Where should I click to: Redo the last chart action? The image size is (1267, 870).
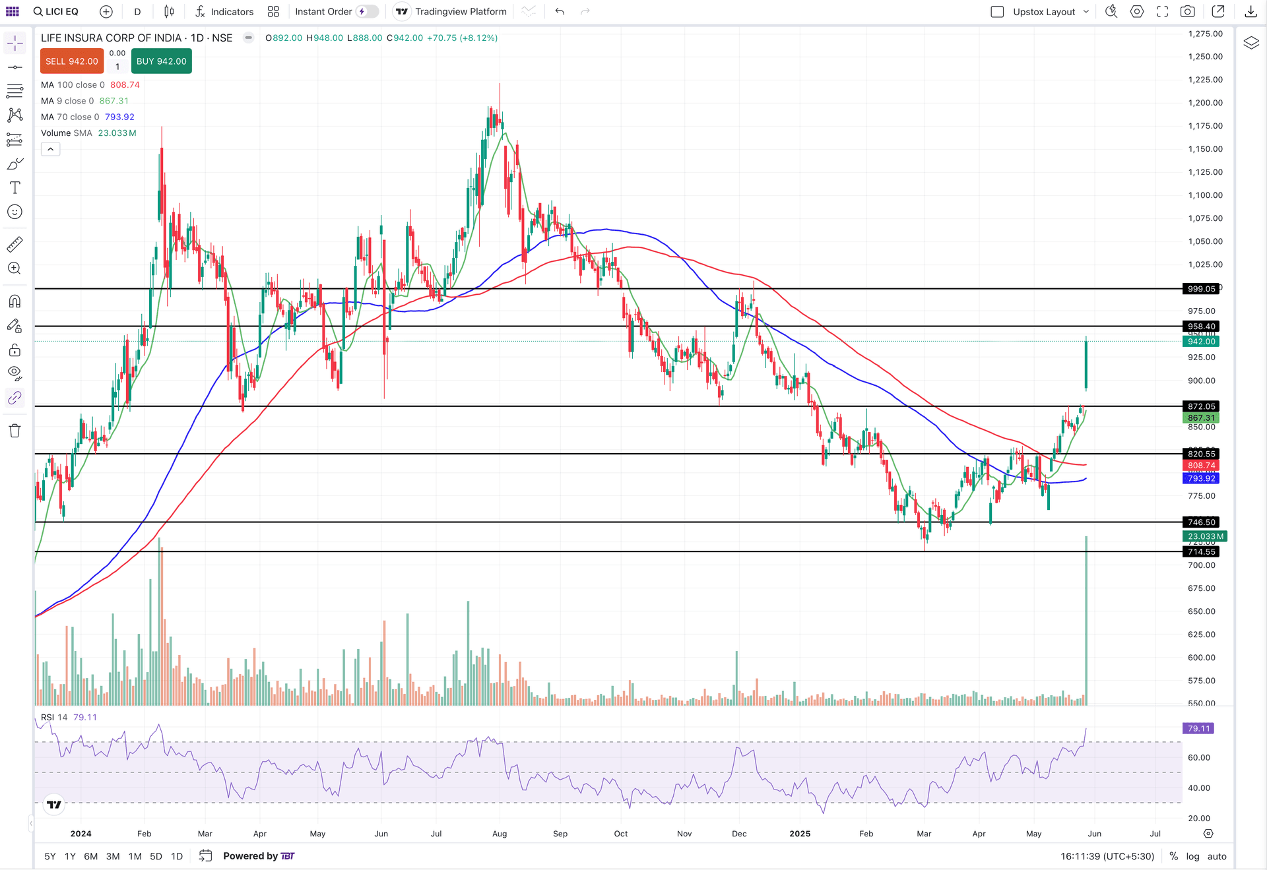tap(585, 11)
